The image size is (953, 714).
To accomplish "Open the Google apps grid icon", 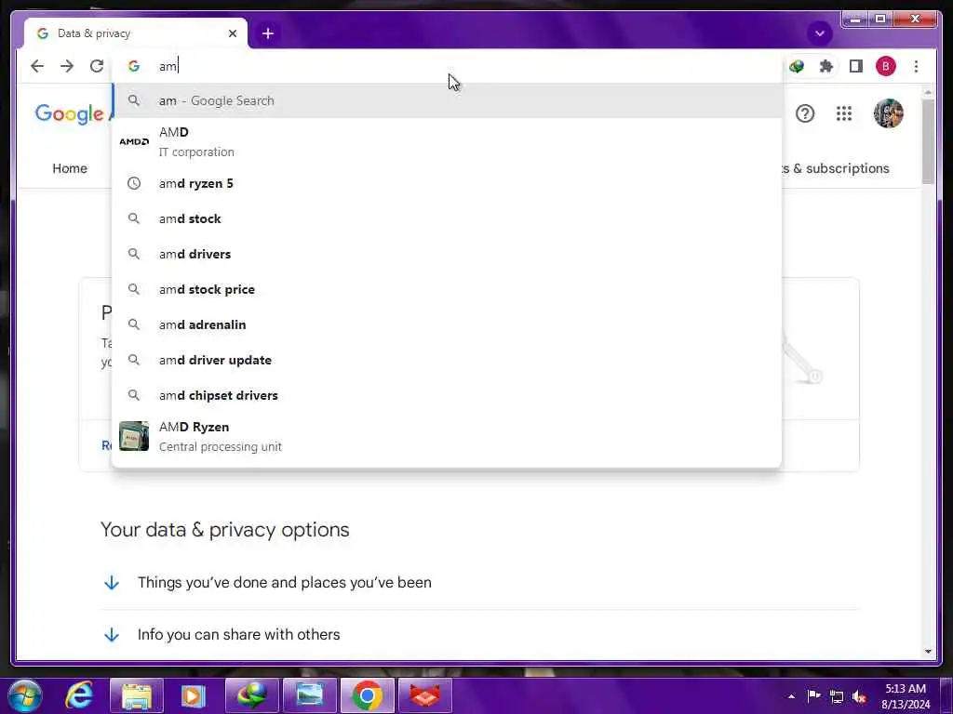I will coord(843,113).
